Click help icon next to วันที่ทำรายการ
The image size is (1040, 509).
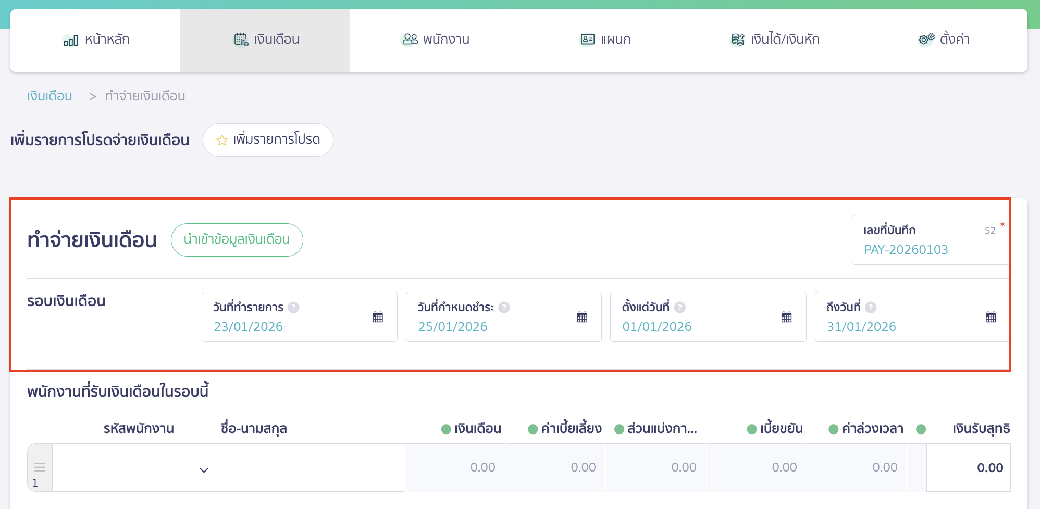(x=294, y=308)
